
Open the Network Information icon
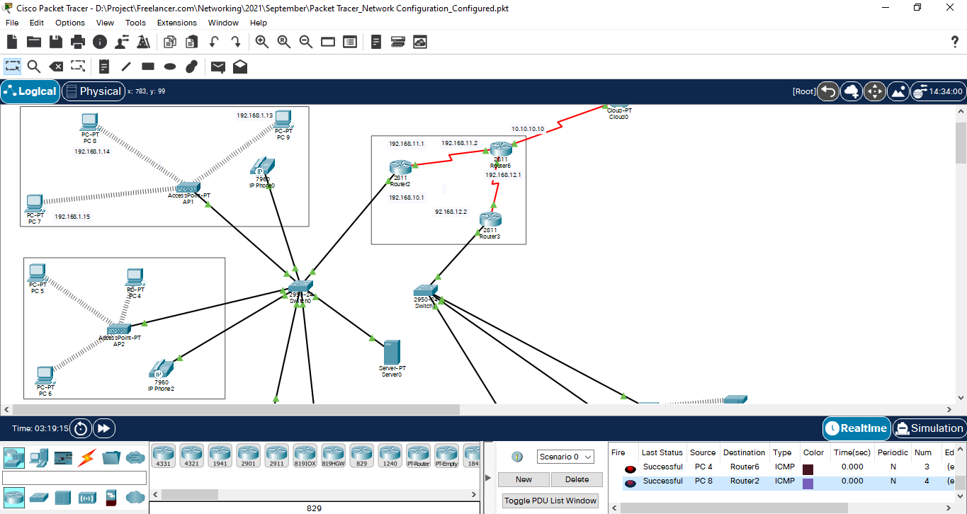[100, 42]
